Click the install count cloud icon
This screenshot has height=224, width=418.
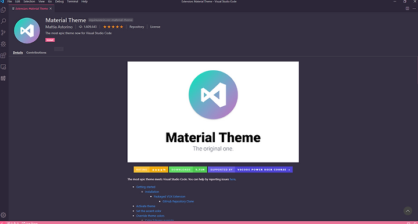point(81,27)
